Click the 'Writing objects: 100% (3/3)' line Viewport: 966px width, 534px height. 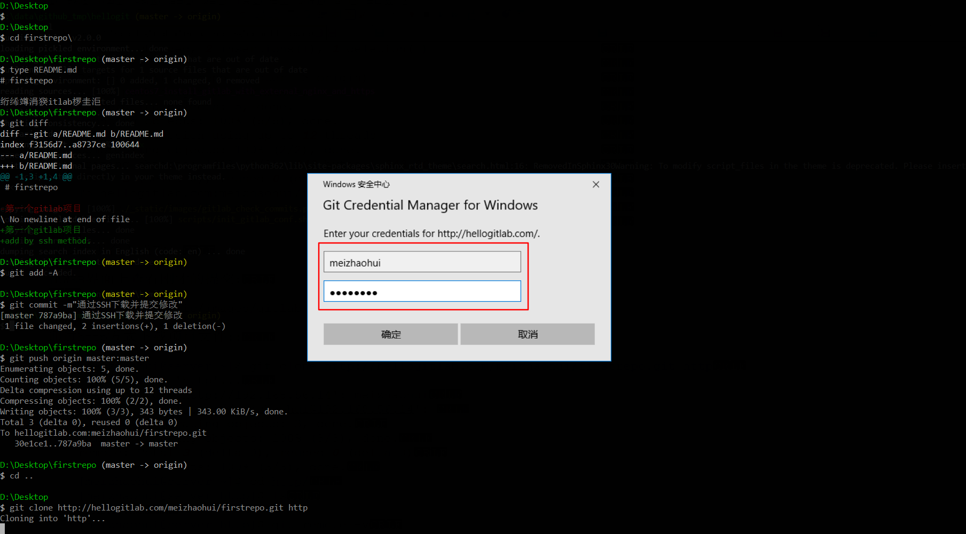click(144, 412)
